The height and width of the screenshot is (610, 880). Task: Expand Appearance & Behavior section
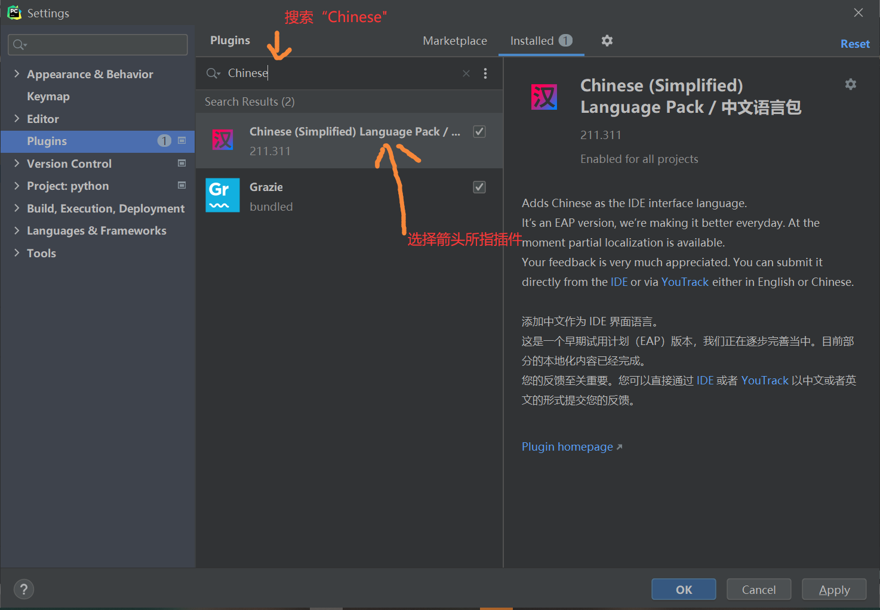(17, 74)
